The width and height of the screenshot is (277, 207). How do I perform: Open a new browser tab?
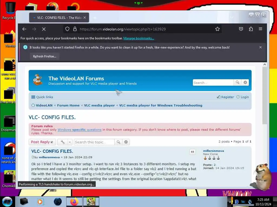(95, 18)
